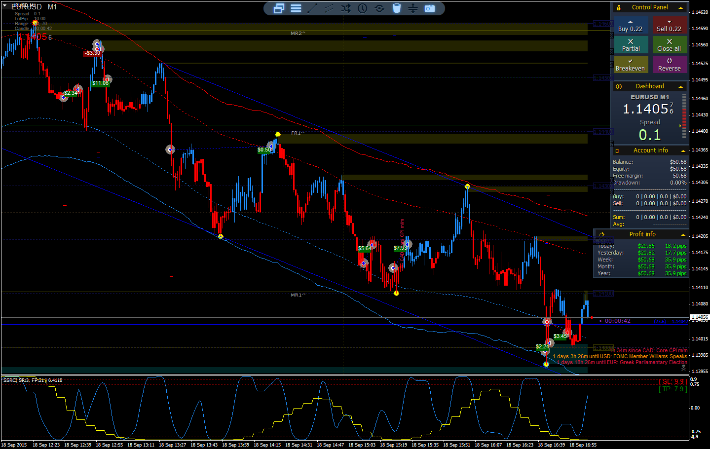Click the FOMC Member Williams Speaks news line
The height and width of the screenshot is (449, 710).
tap(620, 356)
